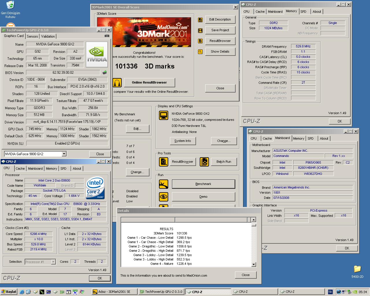Screen dimensions: 370x296
Task: Start the Benchmark run button
Action: click(x=203, y=184)
